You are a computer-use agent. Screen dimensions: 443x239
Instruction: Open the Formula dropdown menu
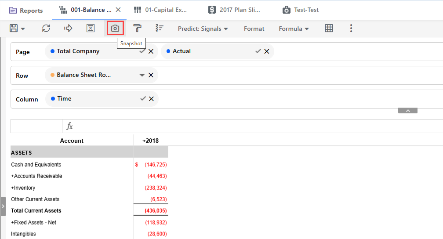(294, 29)
